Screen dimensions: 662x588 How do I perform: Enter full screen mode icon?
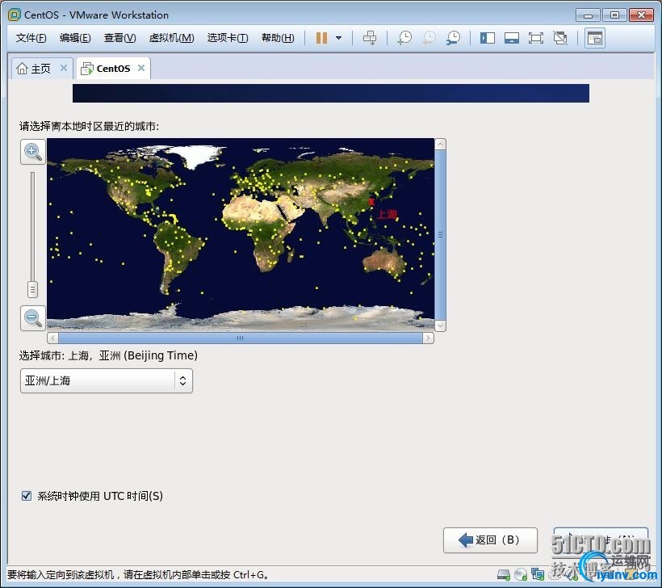[x=536, y=38]
